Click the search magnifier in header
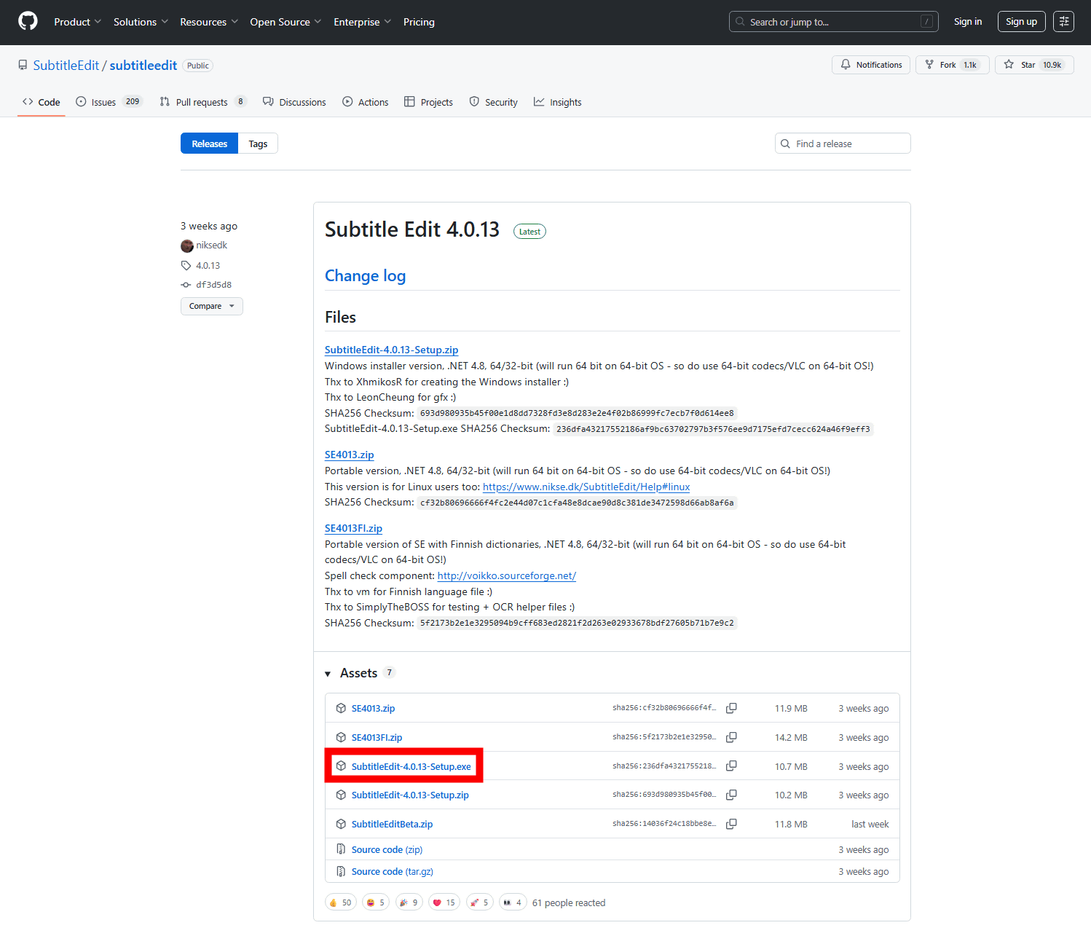The height and width of the screenshot is (936, 1091). (740, 22)
